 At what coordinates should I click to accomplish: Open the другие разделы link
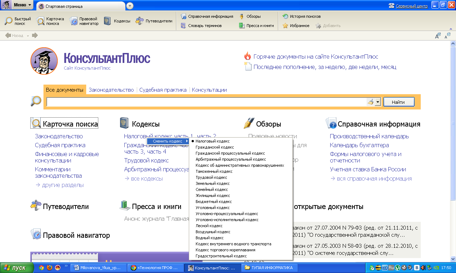click(63, 185)
